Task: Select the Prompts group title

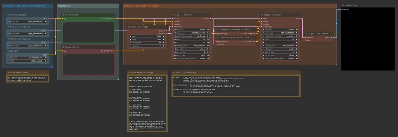Action: click(x=64, y=6)
